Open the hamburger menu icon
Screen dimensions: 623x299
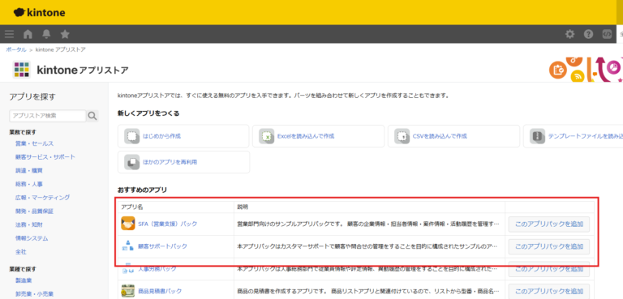9,34
